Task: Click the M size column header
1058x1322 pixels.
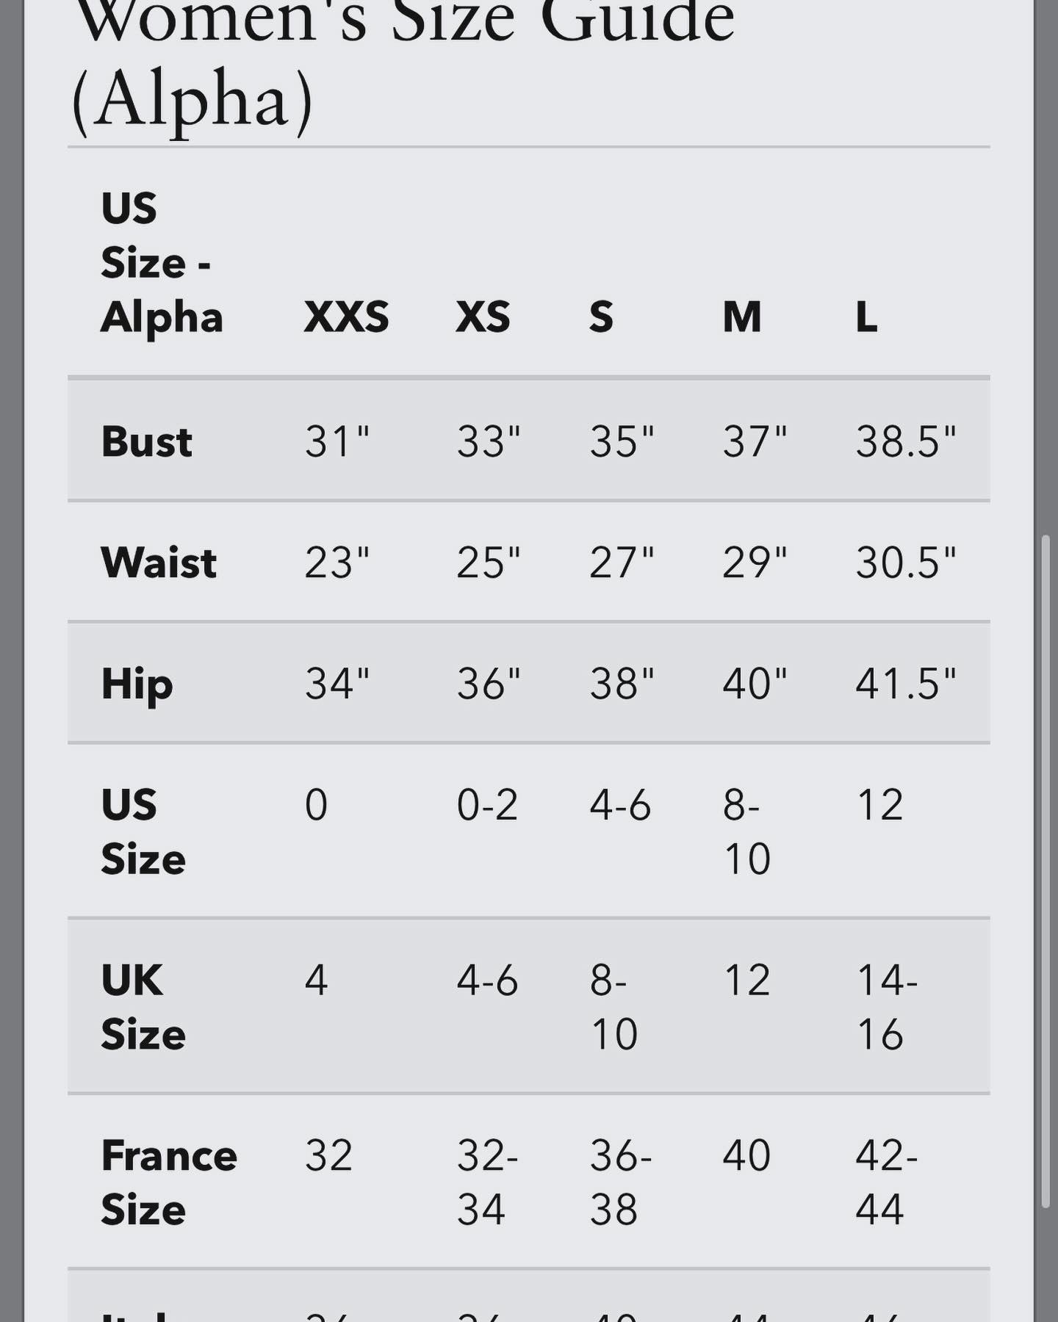Action: tap(742, 317)
